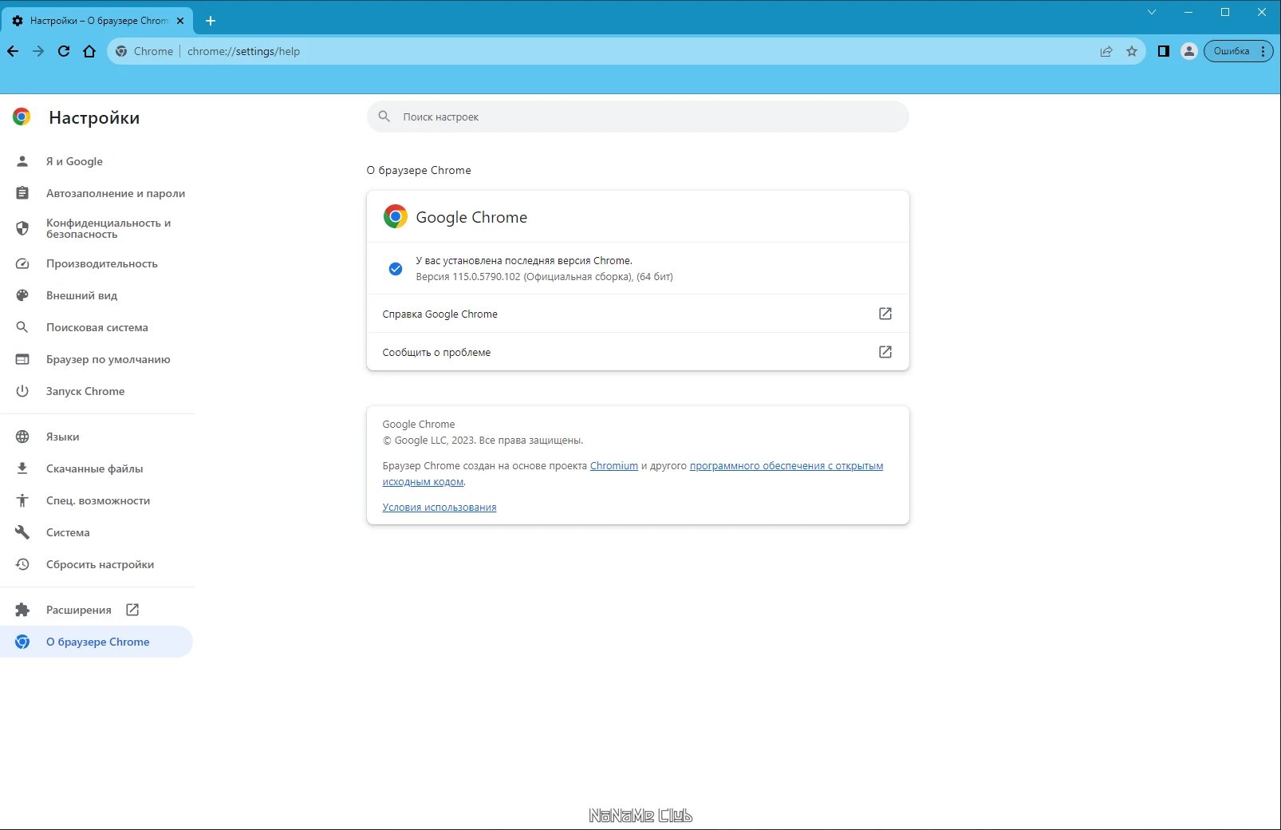Click the Chrome site info chip
This screenshot has height=830, width=1281.
144,51
